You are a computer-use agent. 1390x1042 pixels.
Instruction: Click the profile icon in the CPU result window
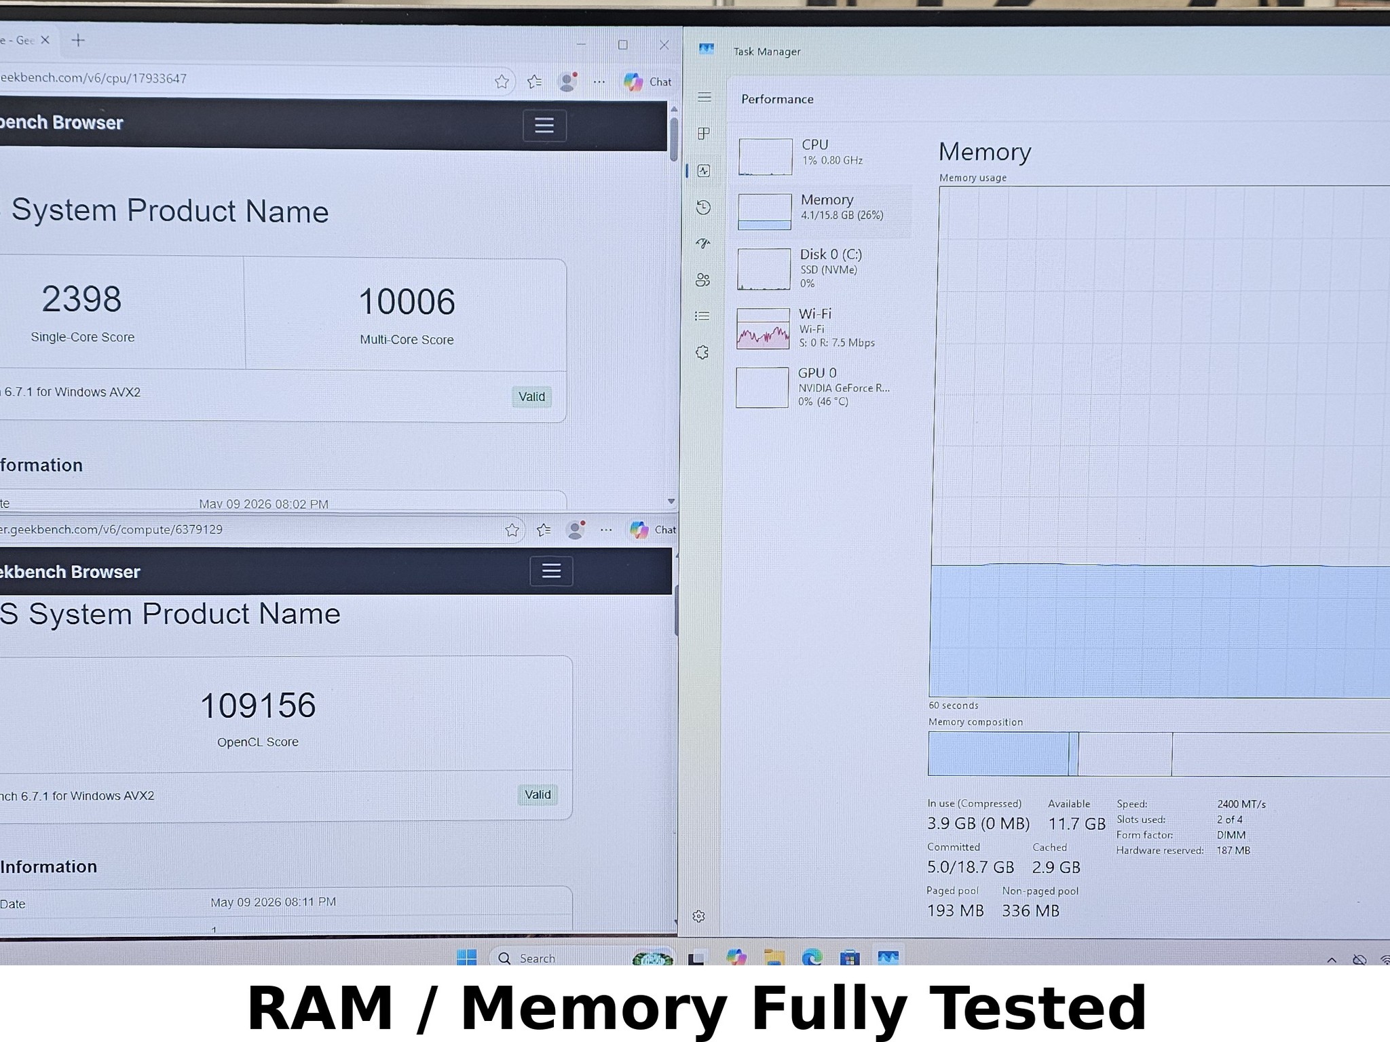pos(567,82)
